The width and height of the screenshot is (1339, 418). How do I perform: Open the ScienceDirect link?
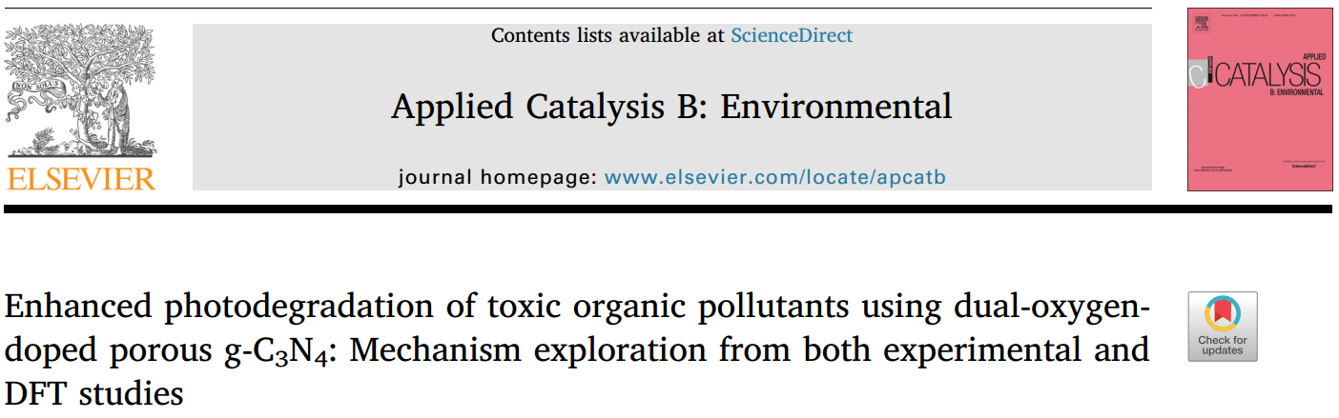pyautogui.click(x=792, y=36)
